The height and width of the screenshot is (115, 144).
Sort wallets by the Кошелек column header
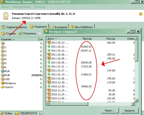coord(8,40)
